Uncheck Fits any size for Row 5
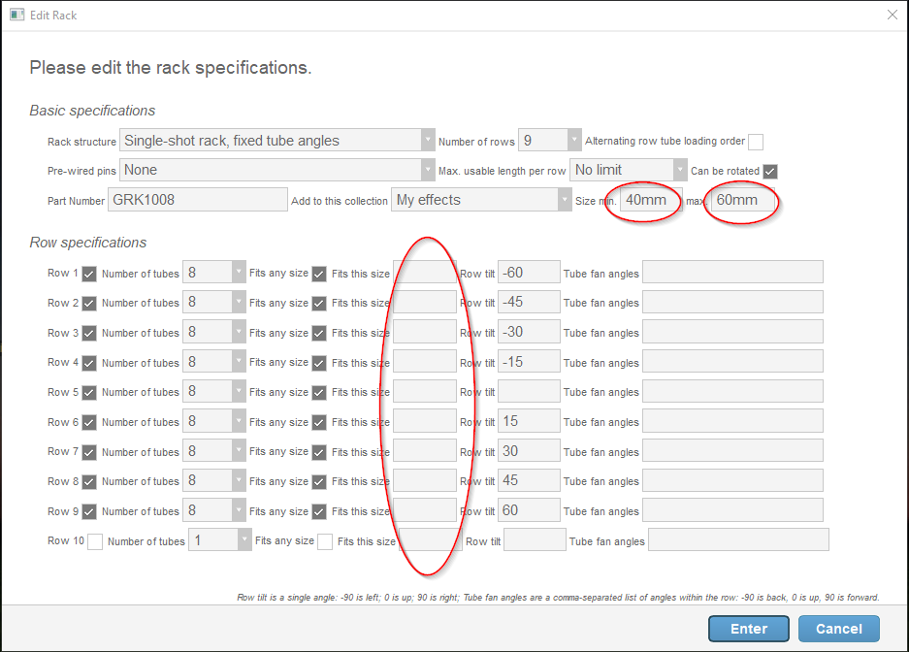 pyautogui.click(x=318, y=393)
